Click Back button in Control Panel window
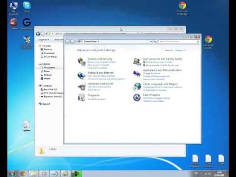The image size is (236, 177). [68, 41]
